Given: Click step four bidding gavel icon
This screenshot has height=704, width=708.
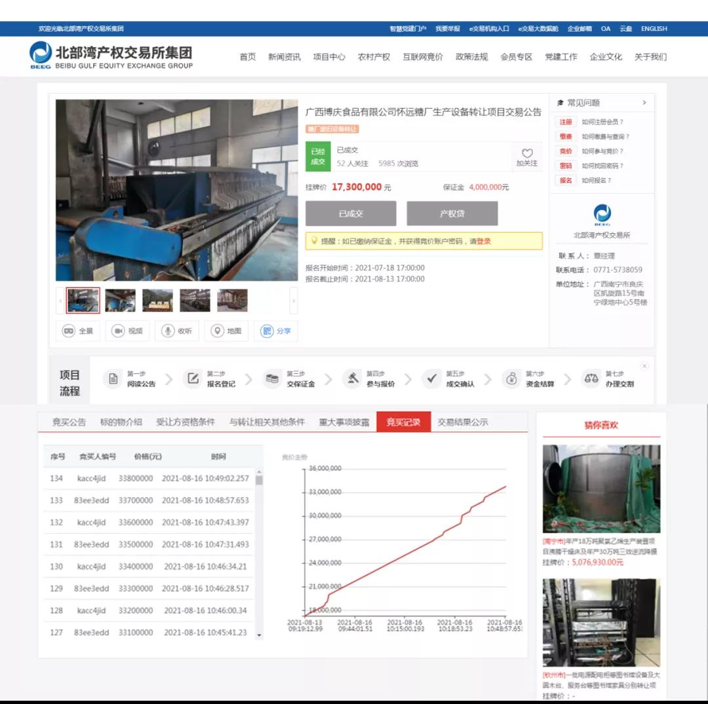Looking at the screenshot, I should tap(352, 379).
